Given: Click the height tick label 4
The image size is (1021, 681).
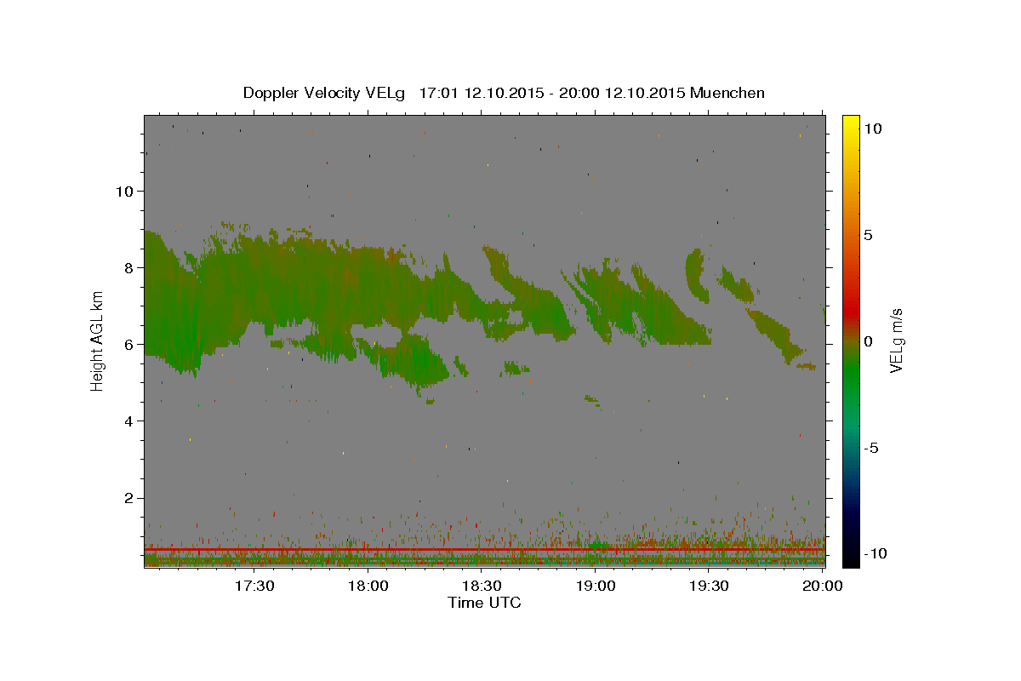Looking at the screenshot, I should point(128,421).
